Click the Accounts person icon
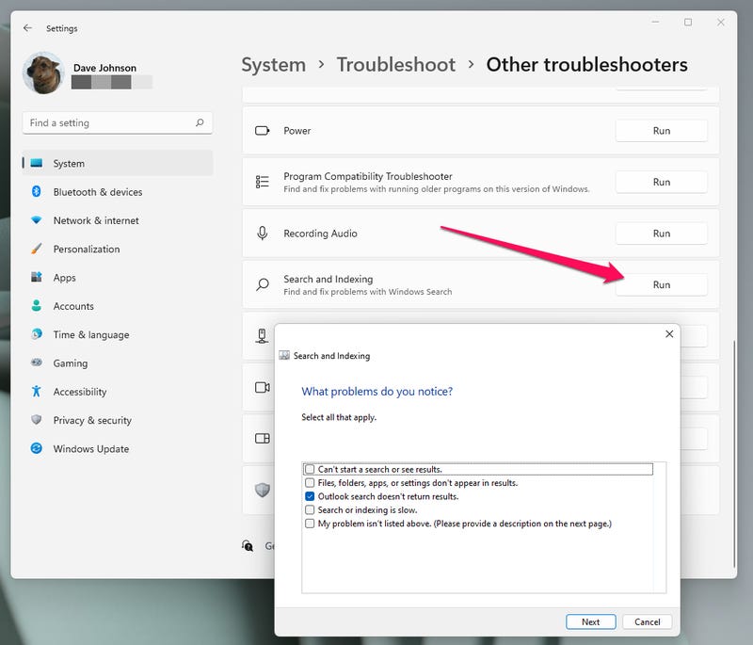The width and height of the screenshot is (753, 645). coord(36,305)
